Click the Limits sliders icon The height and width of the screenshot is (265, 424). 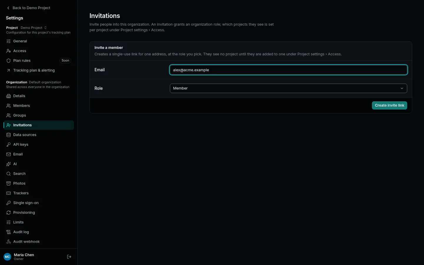[9, 222]
